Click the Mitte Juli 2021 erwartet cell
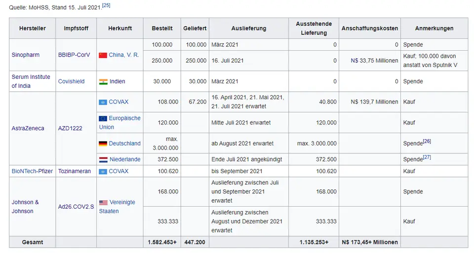 coord(249,123)
